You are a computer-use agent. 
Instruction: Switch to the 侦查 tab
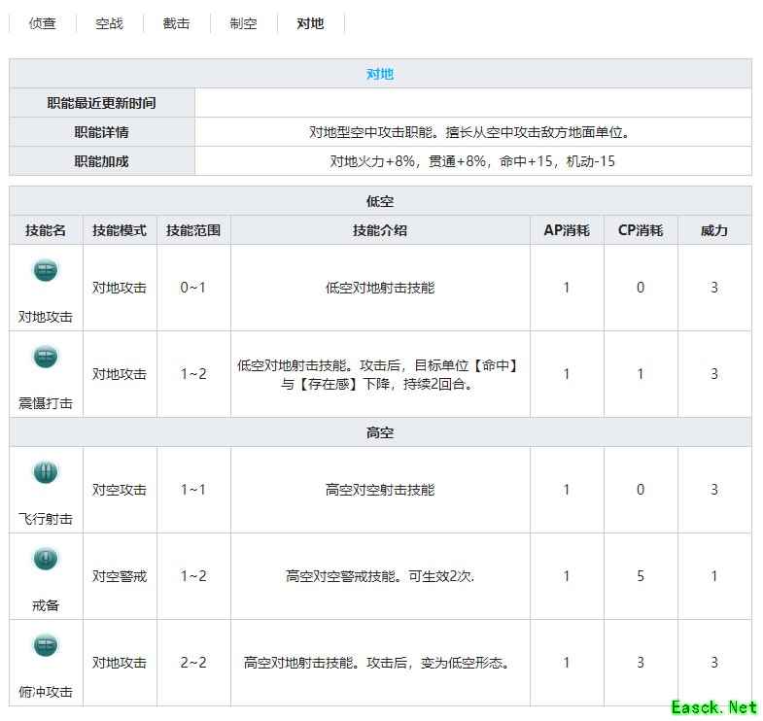(43, 23)
